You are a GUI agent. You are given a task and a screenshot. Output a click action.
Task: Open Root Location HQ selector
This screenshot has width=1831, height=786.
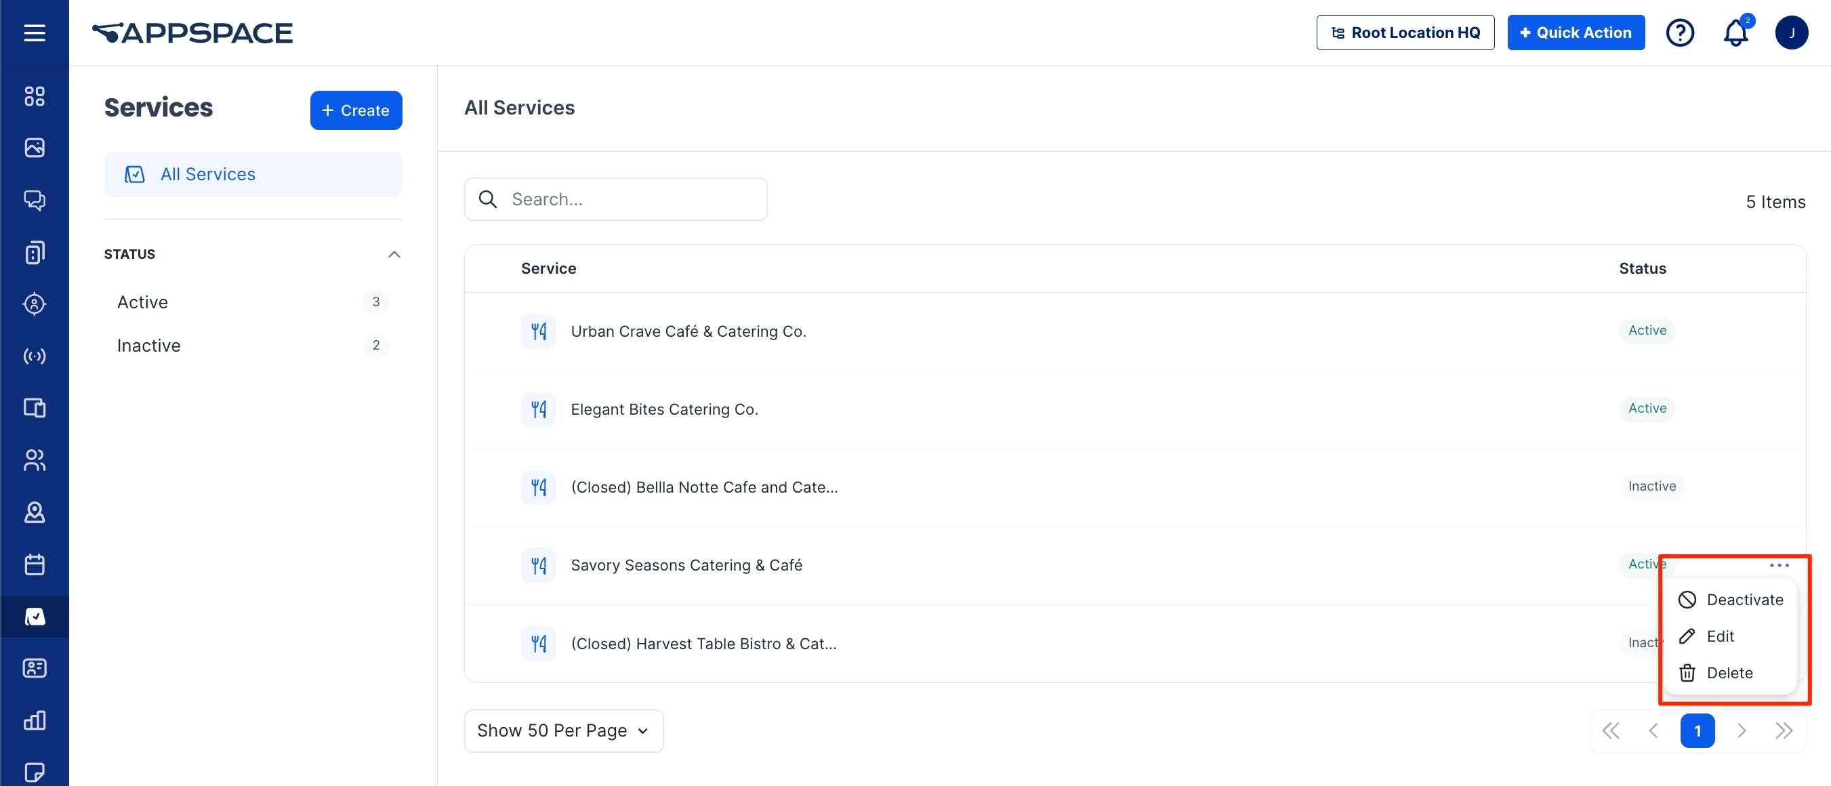(1405, 33)
